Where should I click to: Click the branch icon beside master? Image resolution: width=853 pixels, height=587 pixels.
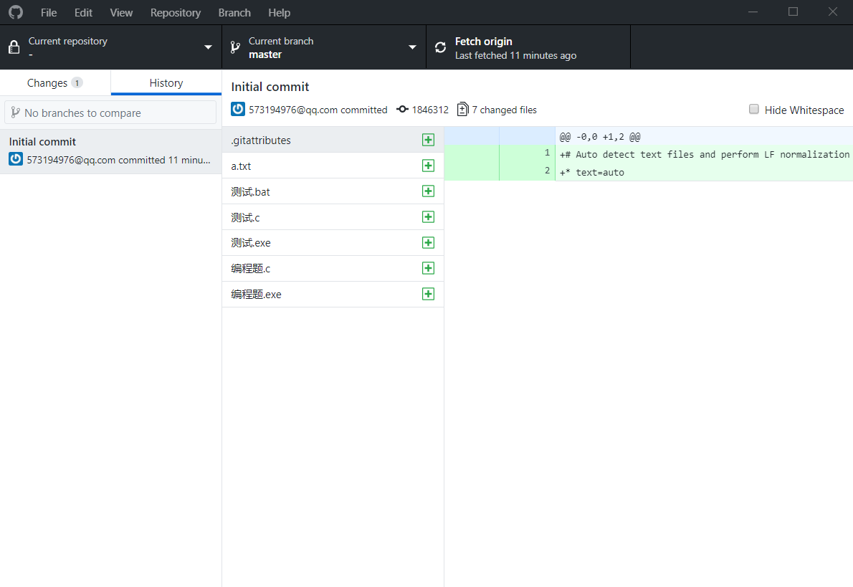[x=234, y=47]
